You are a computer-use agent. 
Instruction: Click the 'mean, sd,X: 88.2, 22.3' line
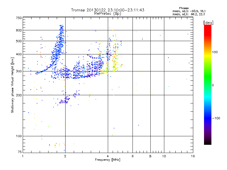189,14
